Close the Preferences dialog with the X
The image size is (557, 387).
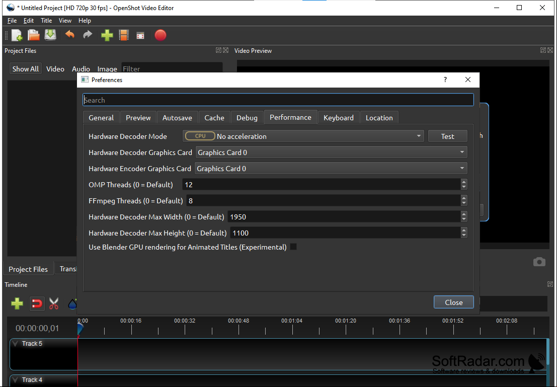pos(468,80)
